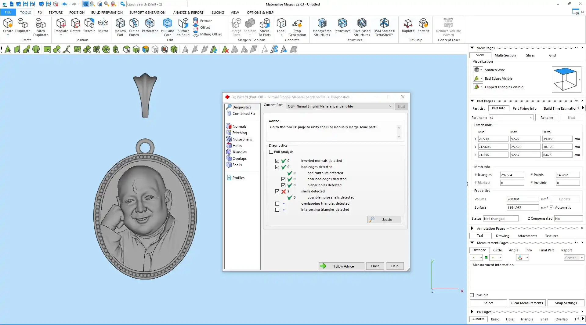This screenshot has width=586, height=325.
Task: Select Stitching in the Fix Wizard list
Action: tap(239, 133)
